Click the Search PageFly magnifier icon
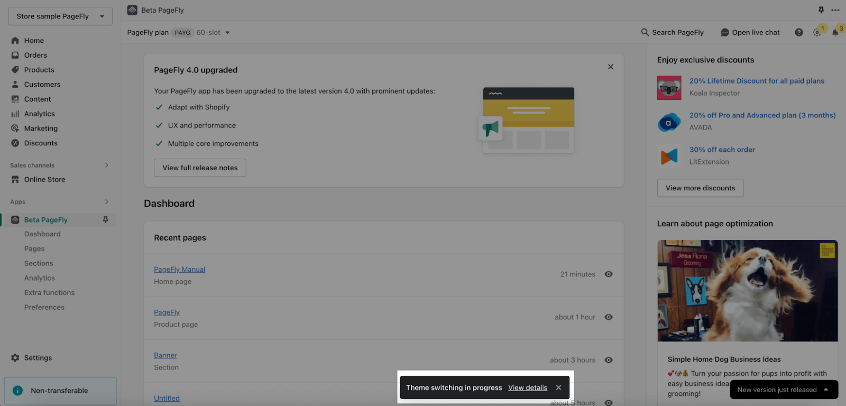Viewport: 846px width, 406px height. 645,32
